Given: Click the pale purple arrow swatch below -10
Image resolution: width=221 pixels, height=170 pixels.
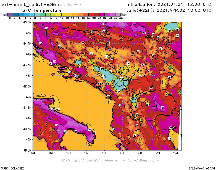Looking at the screenshot, I should click(5, 15).
